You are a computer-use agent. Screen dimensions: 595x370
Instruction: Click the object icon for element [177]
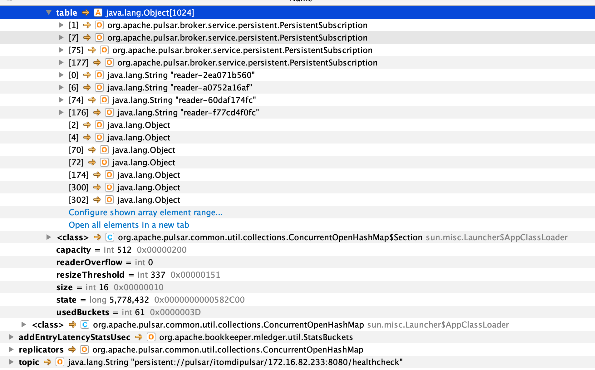click(x=109, y=63)
